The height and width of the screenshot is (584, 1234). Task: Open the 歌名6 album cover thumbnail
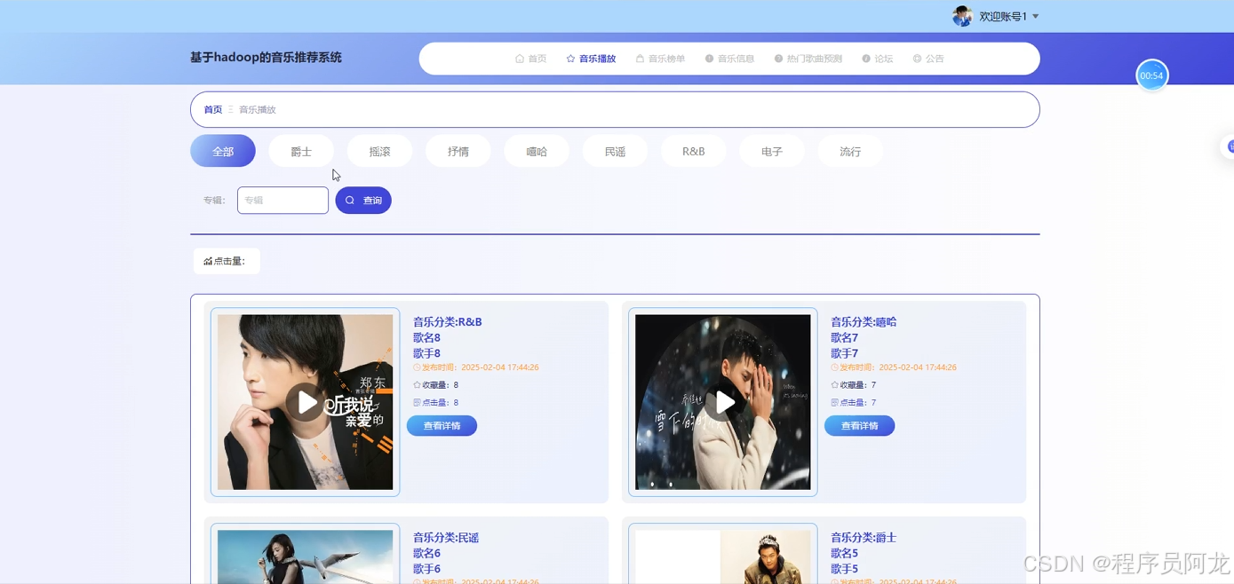point(305,556)
